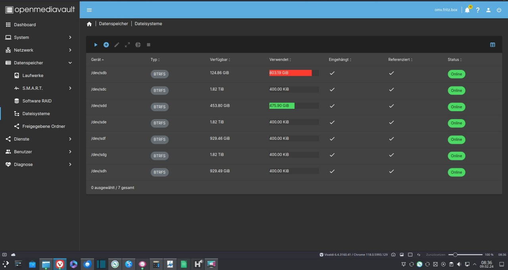
Task: Click the quota pie chart icon
Action: coord(138,45)
